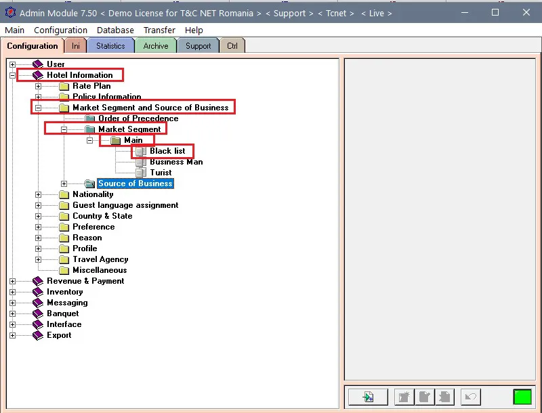
Task: Click the User purple book icon
Action: click(x=38, y=64)
